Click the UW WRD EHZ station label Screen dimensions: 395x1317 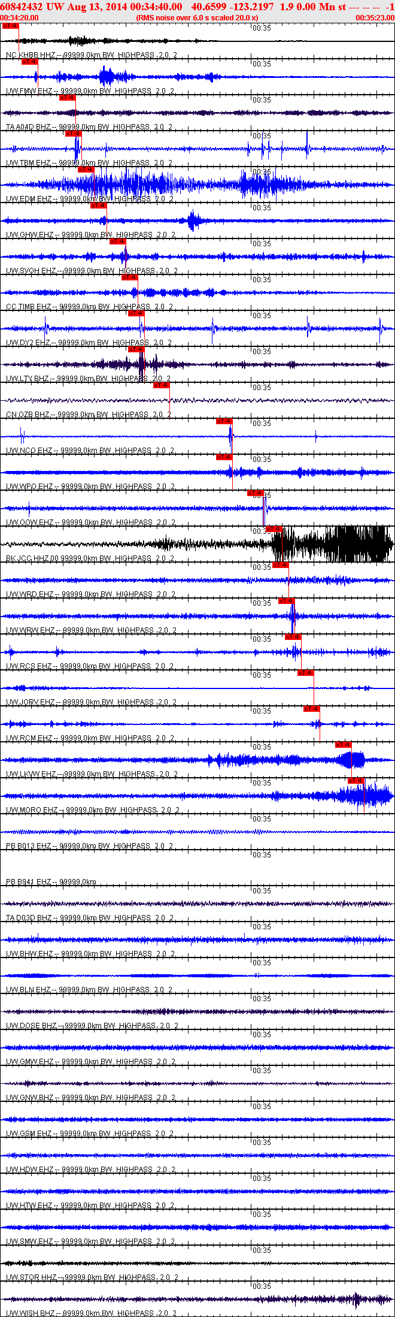coord(91,594)
